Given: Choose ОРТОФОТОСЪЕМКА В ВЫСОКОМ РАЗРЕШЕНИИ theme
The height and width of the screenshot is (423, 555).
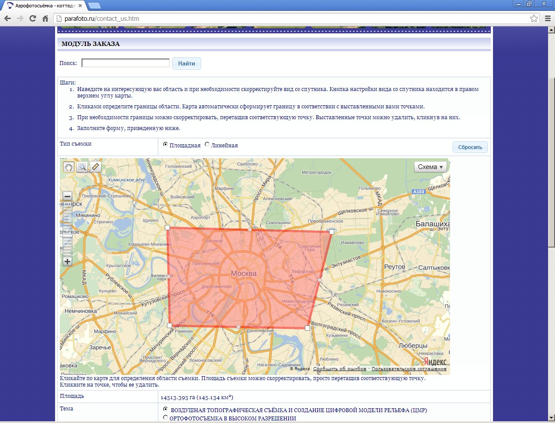Looking at the screenshot, I should coord(165,417).
